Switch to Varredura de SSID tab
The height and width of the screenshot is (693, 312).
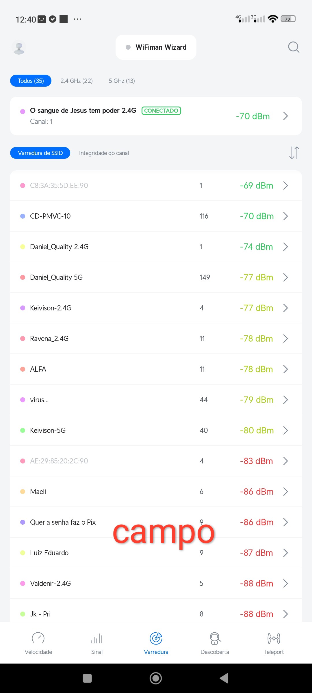40,153
